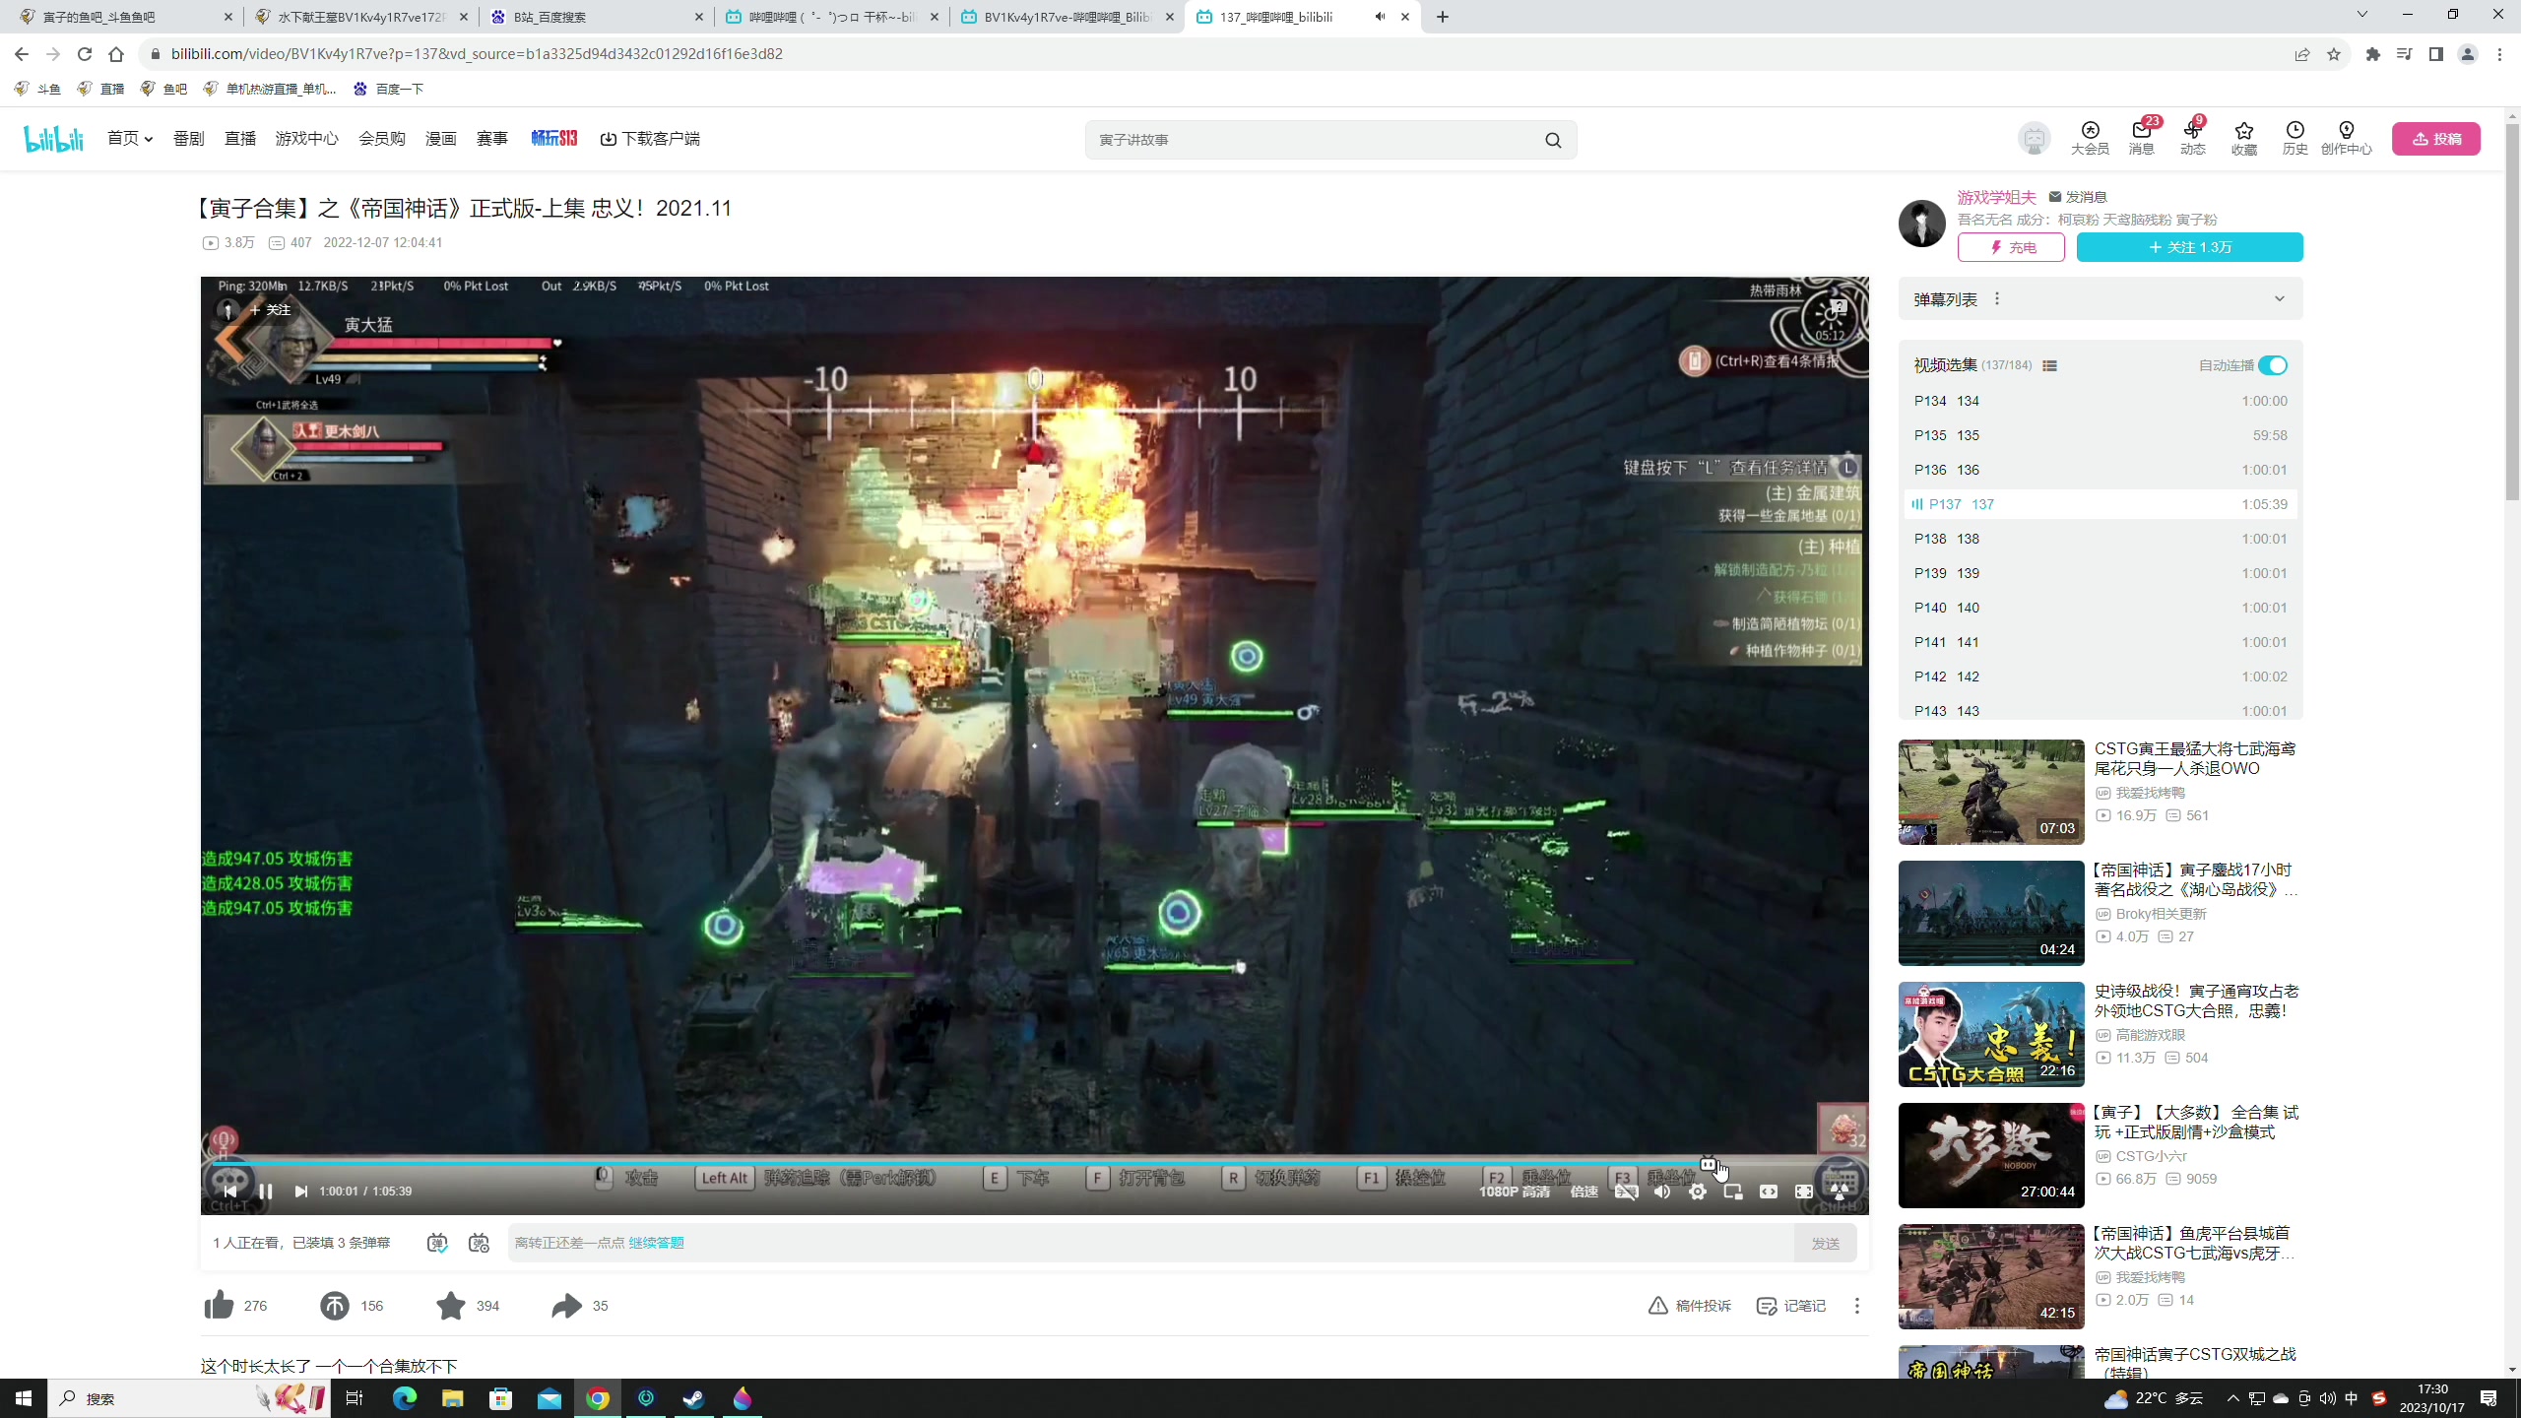Click the bilibili logo

pyautogui.click(x=54, y=139)
